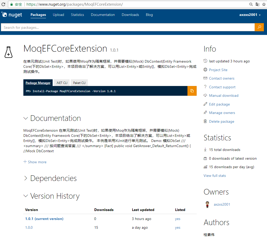Screen dimensions: 267x240
Task: Click the people icon beside Manage owners
Action: (x=205, y=112)
